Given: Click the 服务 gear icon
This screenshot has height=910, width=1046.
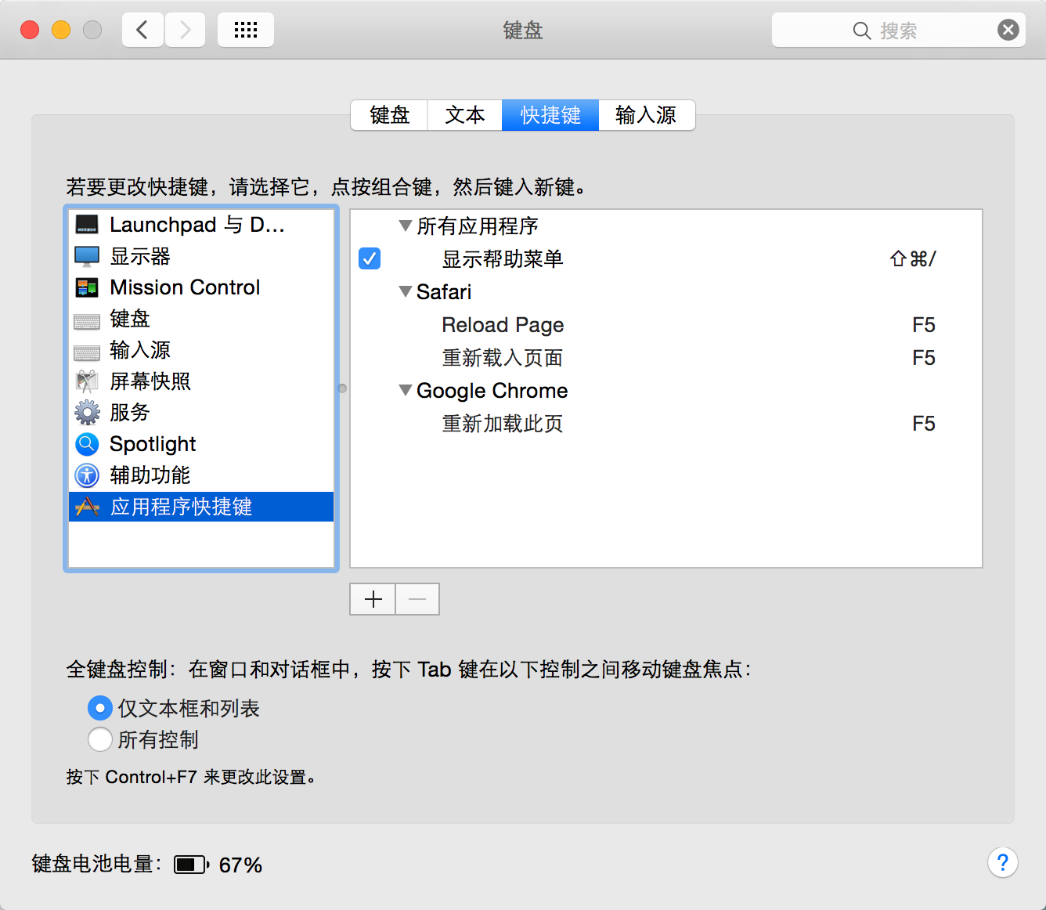Looking at the screenshot, I should pyautogui.click(x=87, y=413).
